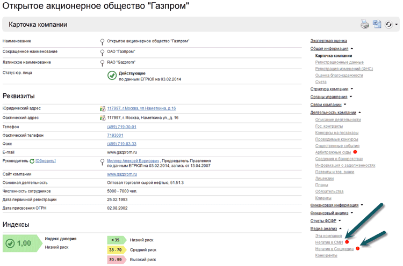
Task: Collapse Деятельность компании section arrow
Action: 360,112
